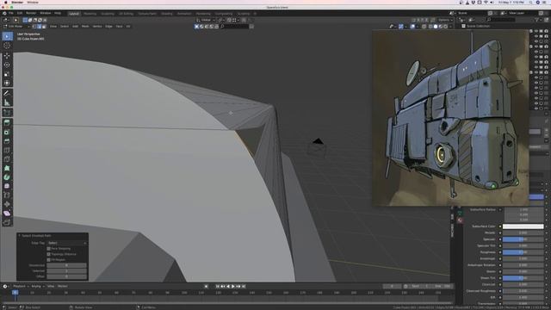Click the Subsurface Color swatch
The width and height of the screenshot is (551, 310).
point(523,226)
